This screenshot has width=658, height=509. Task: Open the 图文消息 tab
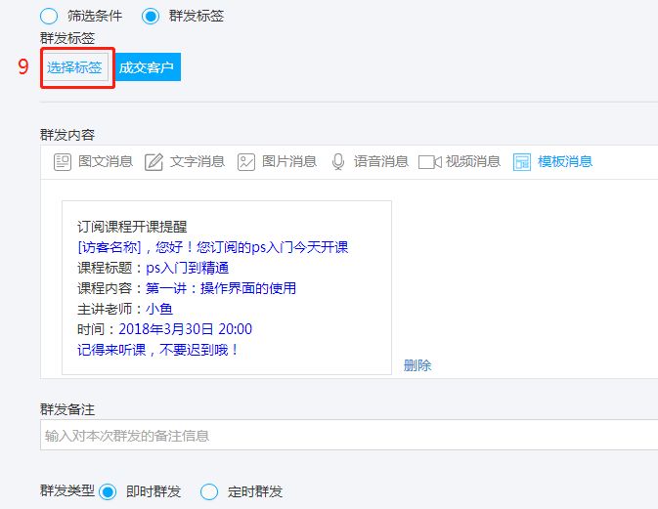[106, 161]
